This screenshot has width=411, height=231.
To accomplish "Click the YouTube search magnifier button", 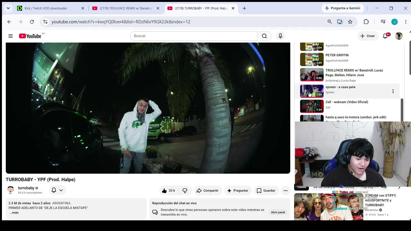I will coord(264,36).
